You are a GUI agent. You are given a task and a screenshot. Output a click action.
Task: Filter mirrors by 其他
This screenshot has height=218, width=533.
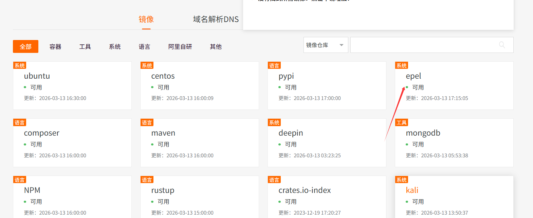pos(216,46)
